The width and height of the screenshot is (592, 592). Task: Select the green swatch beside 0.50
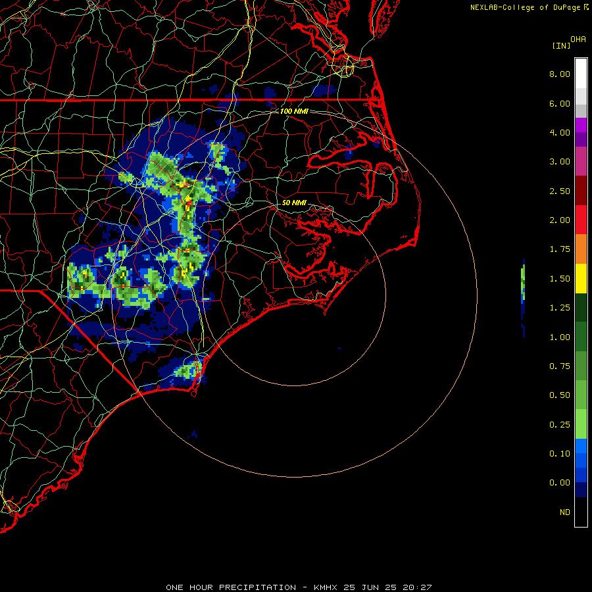point(581,395)
